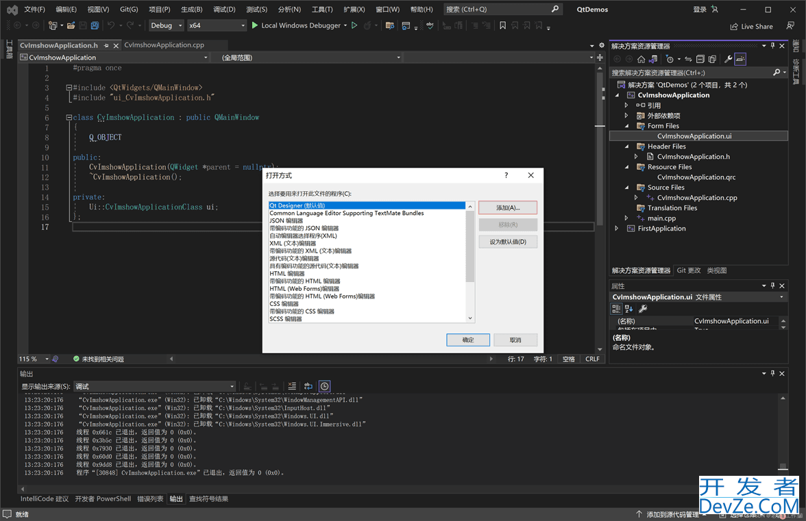Select CvImshowApplication.qrc in Solution Explorer
806x521 pixels.
696,177
